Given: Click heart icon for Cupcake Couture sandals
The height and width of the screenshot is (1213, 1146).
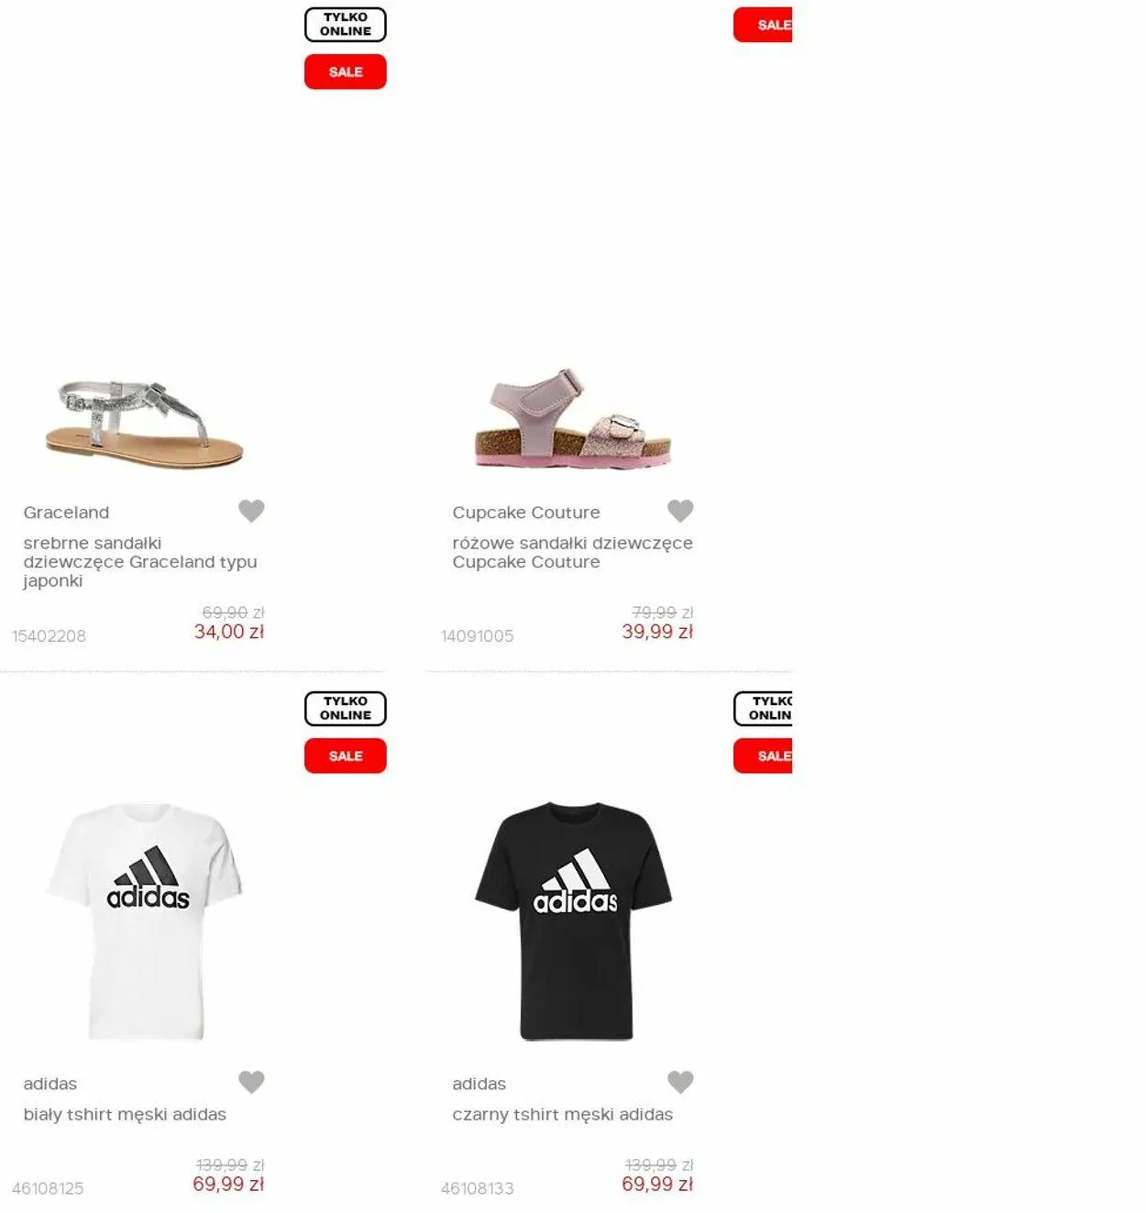Looking at the screenshot, I should pyautogui.click(x=680, y=511).
